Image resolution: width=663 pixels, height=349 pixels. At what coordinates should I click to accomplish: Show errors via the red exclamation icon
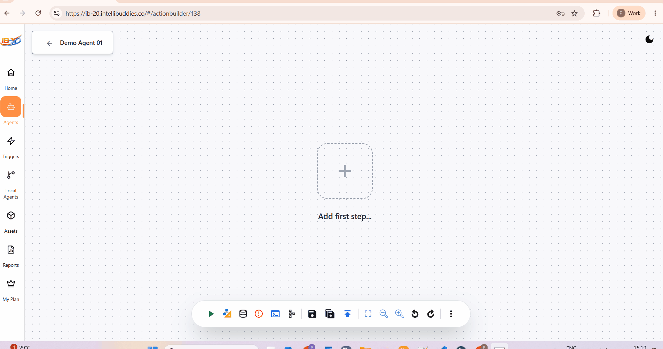(x=259, y=314)
